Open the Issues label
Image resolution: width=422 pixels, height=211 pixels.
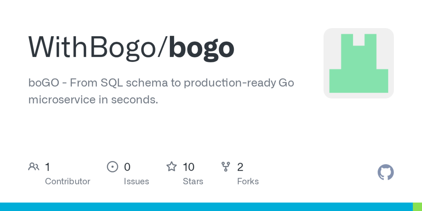136,181
